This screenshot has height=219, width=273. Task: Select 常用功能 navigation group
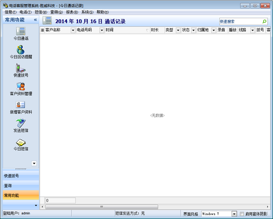coord(21,195)
